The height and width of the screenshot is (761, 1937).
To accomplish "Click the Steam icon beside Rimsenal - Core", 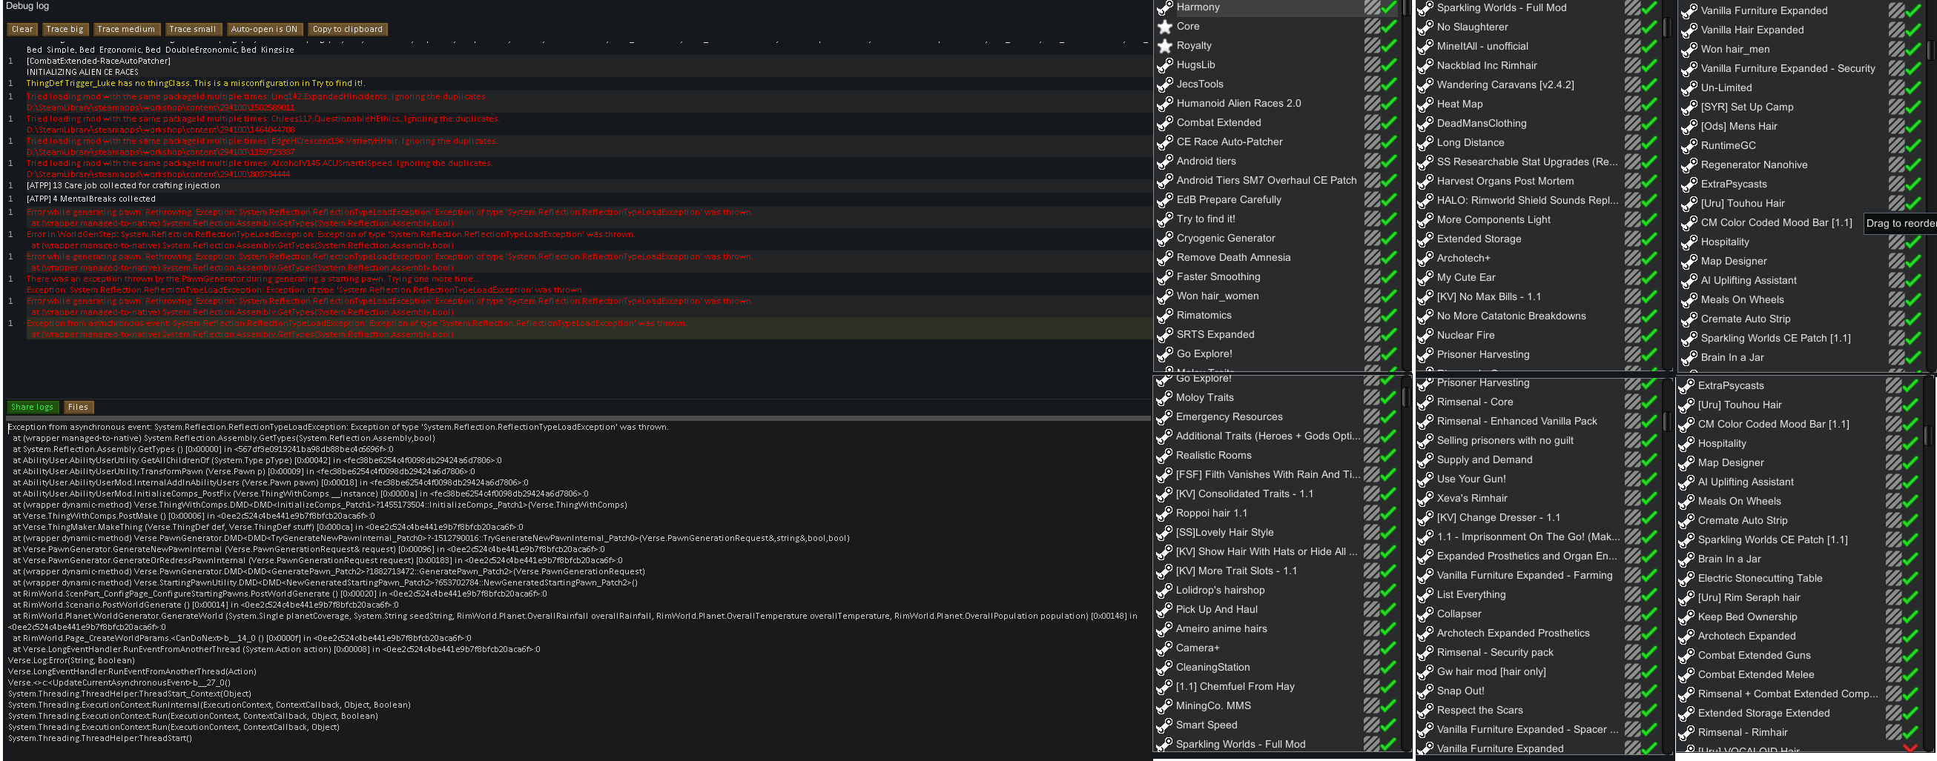I will tap(1425, 402).
